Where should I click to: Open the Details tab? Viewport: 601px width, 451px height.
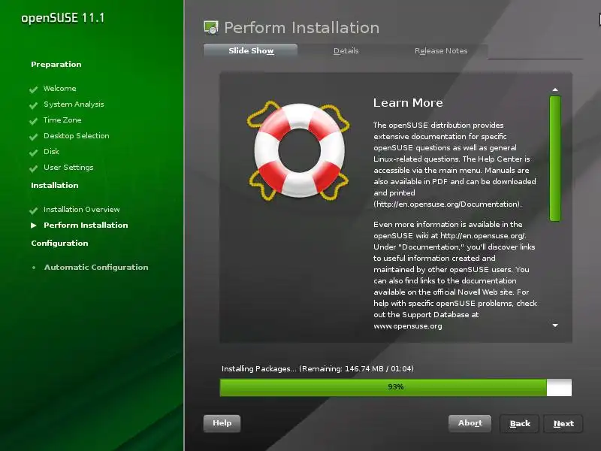click(x=346, y=50)
